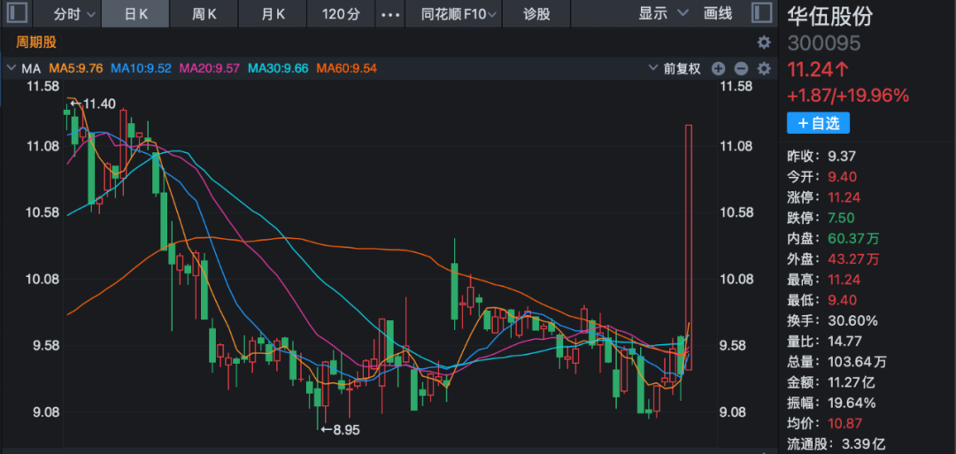
Task: Click the plus zoom-in icon
Action: [718, 68]
